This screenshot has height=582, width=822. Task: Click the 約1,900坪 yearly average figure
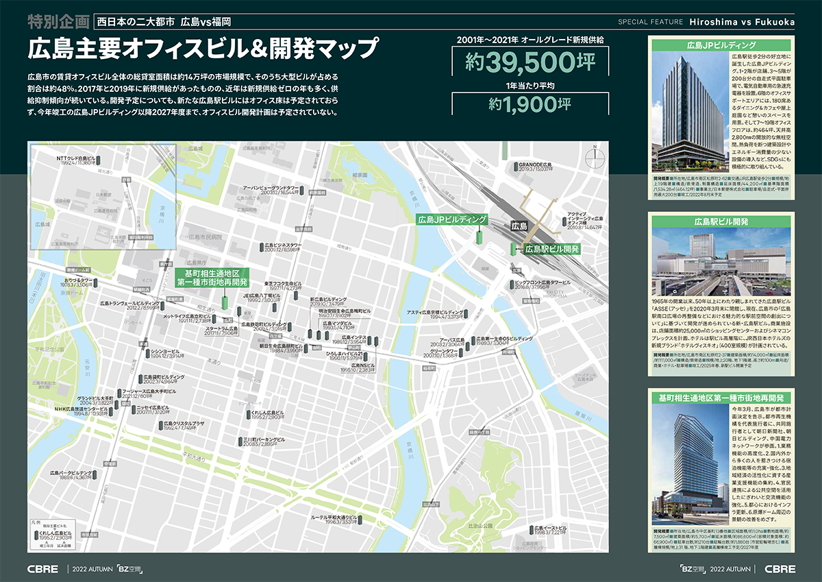[531, 104]
